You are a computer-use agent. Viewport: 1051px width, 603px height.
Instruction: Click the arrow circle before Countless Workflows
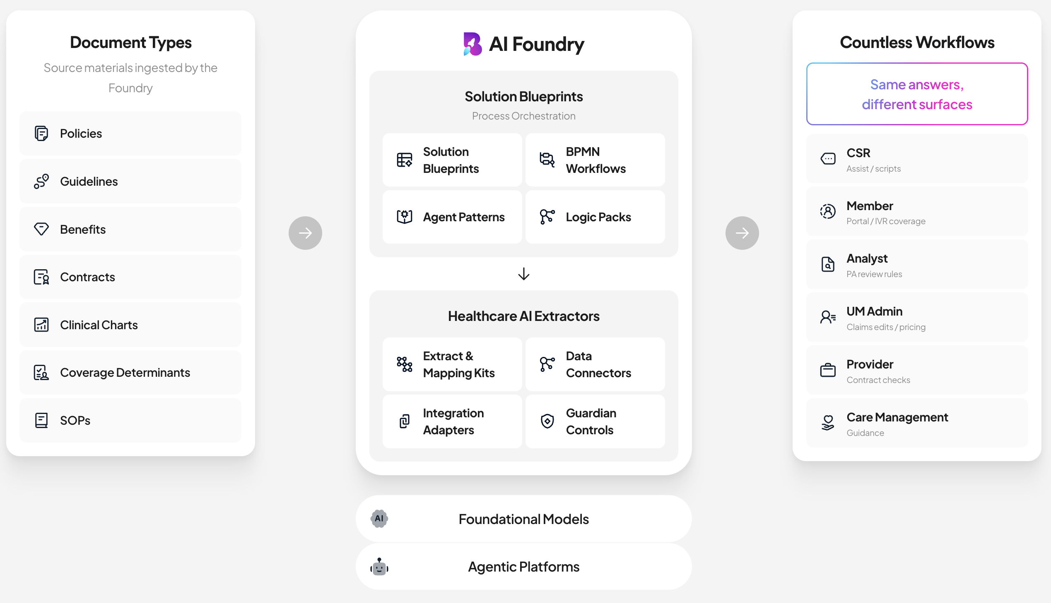pyautogui.click(x=742, y=233)
